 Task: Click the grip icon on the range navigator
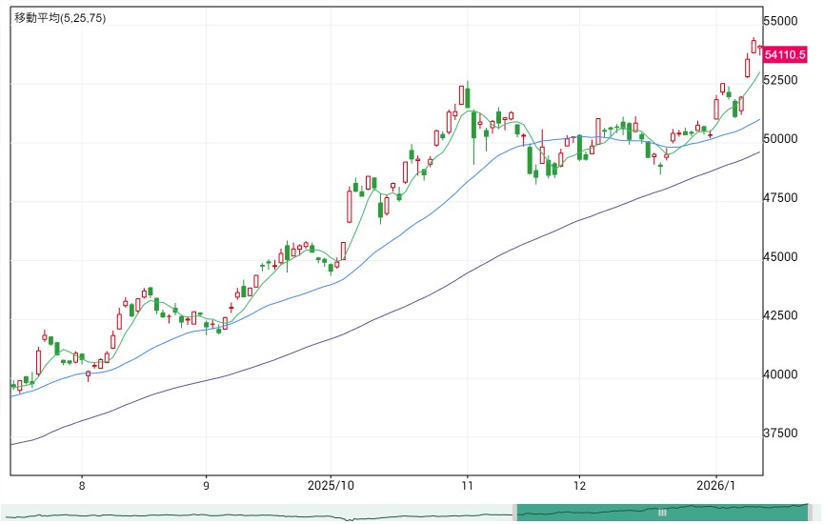click(662, 513)
